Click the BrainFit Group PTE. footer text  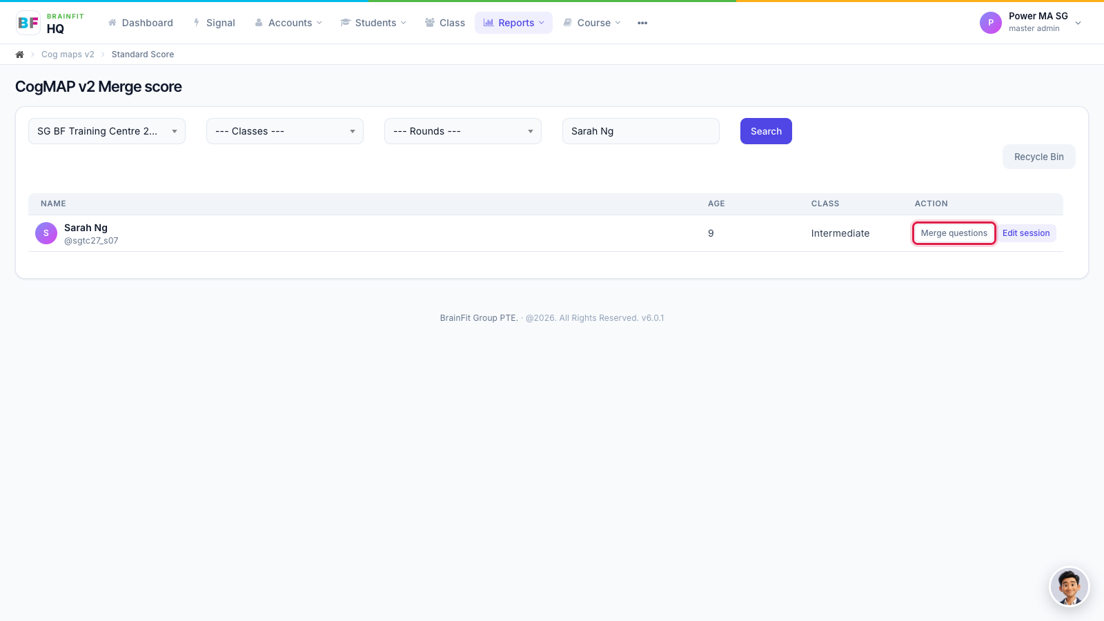point(479,318)
